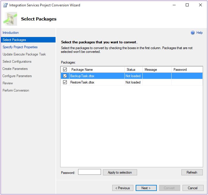Image resolution: width=208 pixels, height=195 pixels.
Task: Click the Convert button
Action: 170,188
